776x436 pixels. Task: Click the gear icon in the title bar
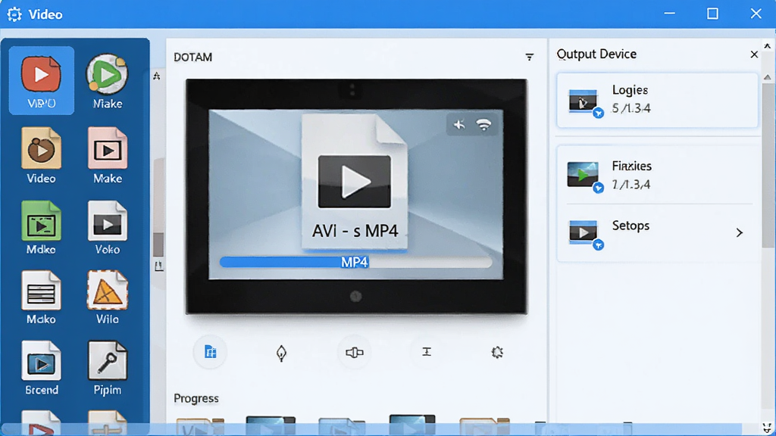[14, 14]
